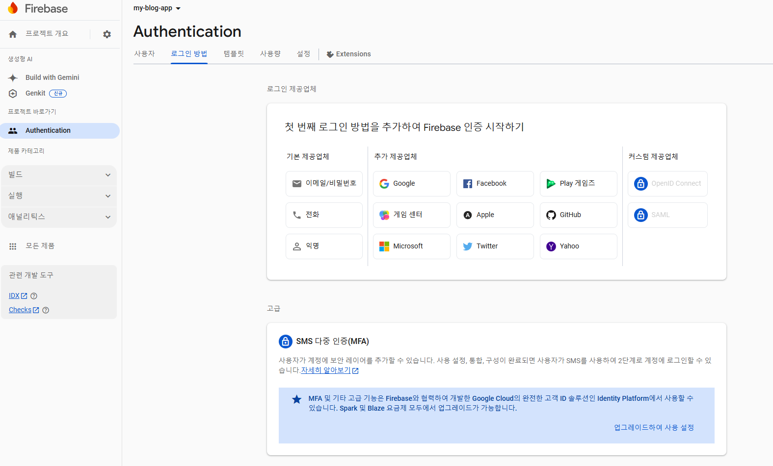Open 프로젝트 개요 in sidebar
773x466 pixels.
pyautogui.click(x=47, y=34)
